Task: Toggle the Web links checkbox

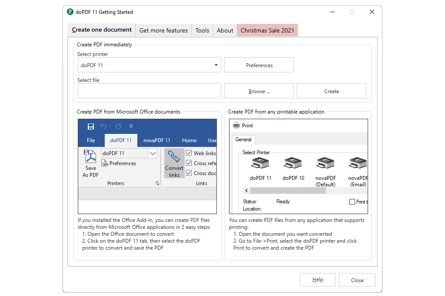Action: [x=189, y=153]
